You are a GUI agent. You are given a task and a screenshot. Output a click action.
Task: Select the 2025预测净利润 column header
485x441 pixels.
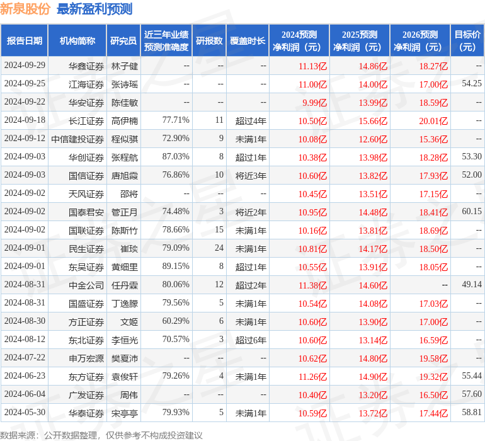pos(360,40)
